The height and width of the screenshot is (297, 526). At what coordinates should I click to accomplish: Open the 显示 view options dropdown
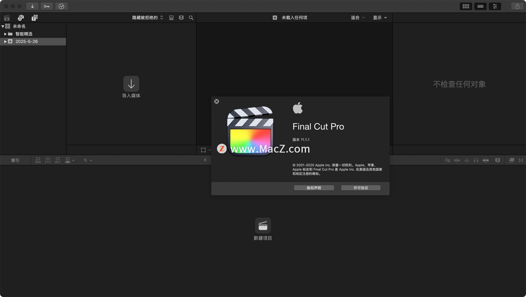(x=380, y=18)
